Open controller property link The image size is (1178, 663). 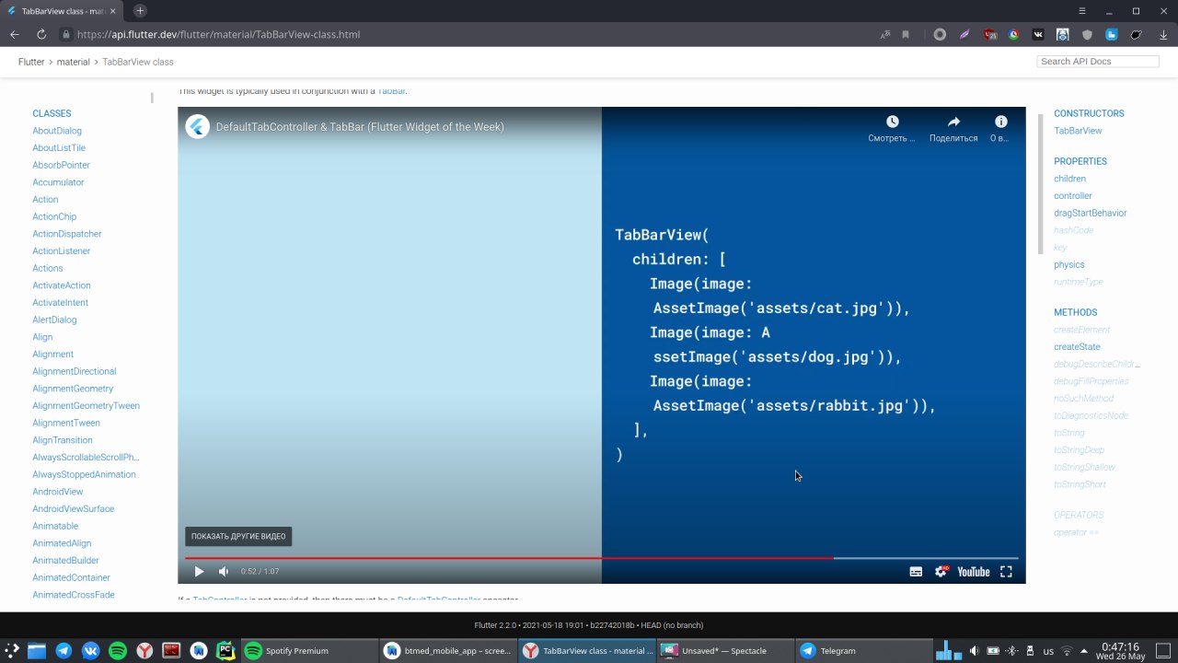pyautogui.click(x=1073, y=195)
